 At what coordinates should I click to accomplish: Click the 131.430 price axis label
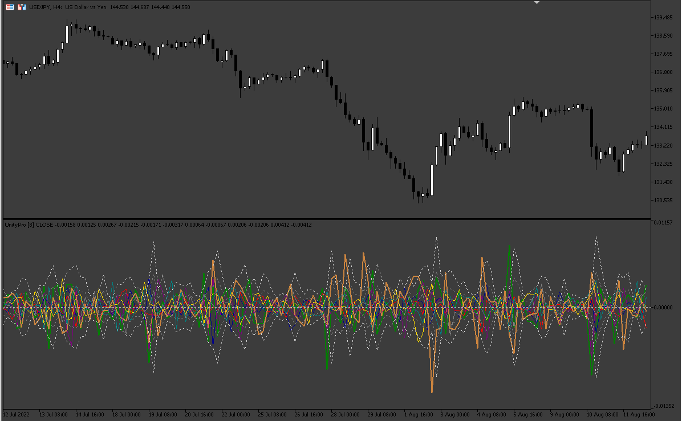tap(663, 182)
